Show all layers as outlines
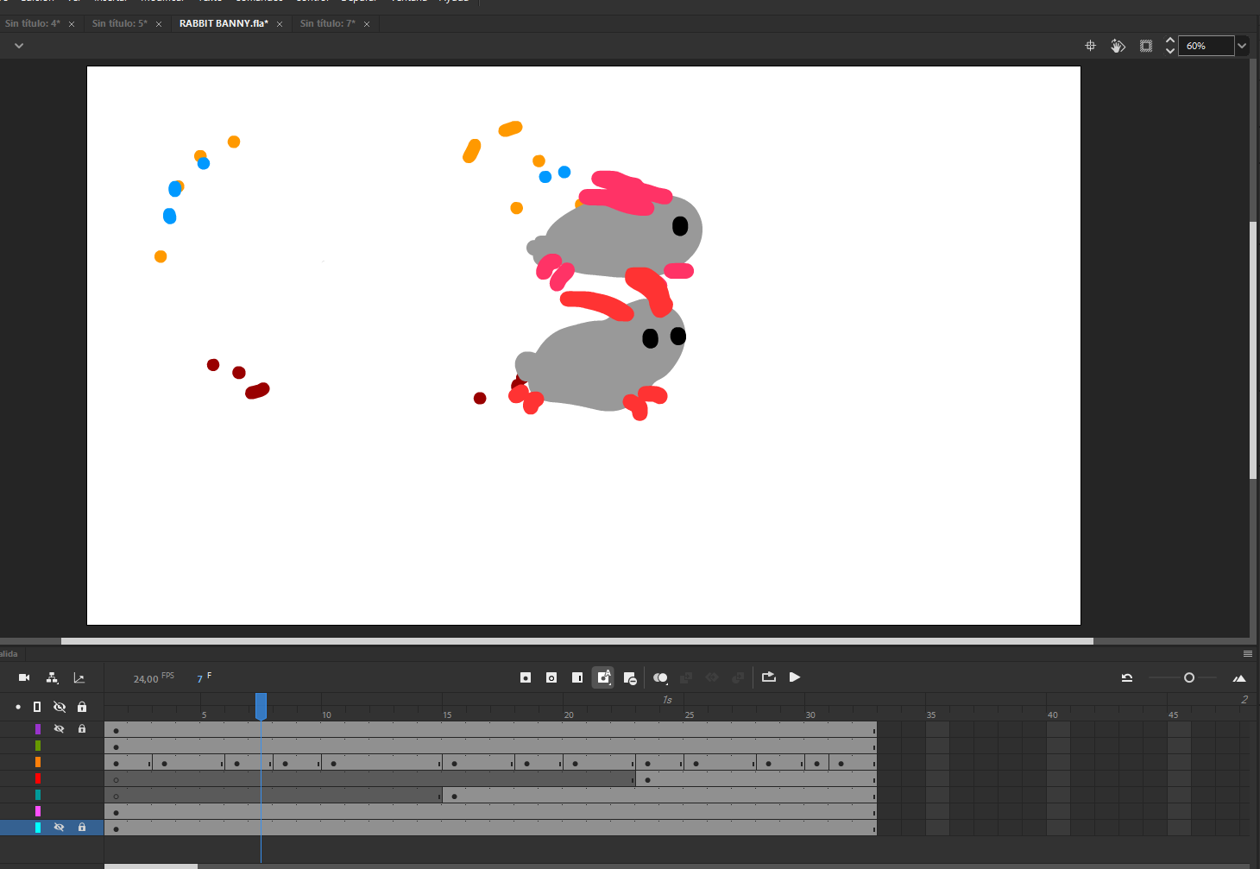Image resolution: width=1260 pixels, height=869 pixels. pyautogui.click(x=37, y=707)
